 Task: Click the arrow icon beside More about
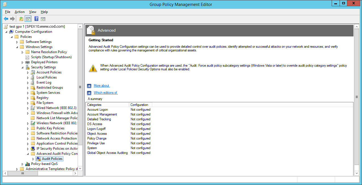89,86
